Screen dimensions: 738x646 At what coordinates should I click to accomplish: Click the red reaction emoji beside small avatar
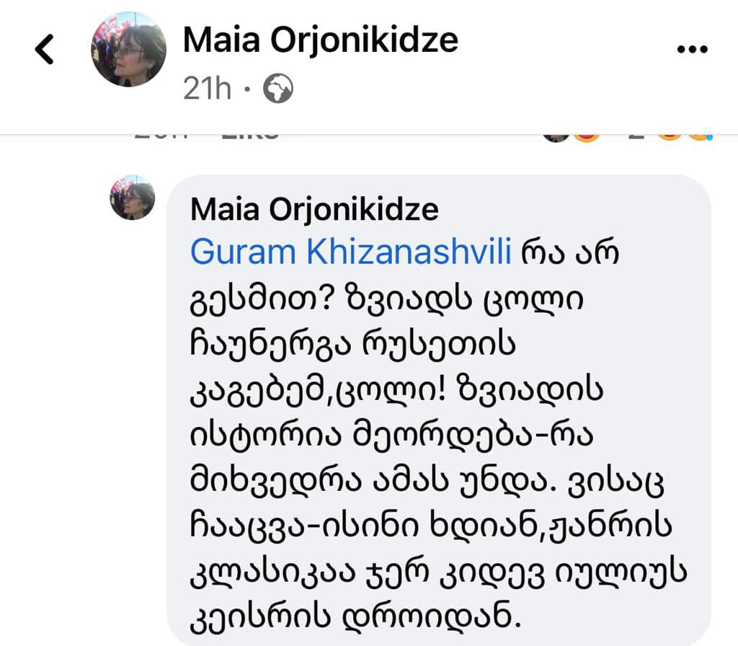587,137
